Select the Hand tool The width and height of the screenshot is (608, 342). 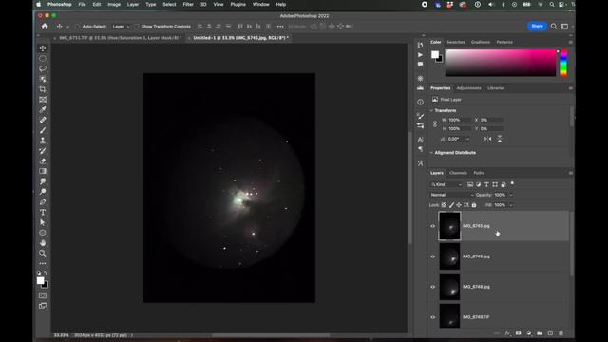43,243
